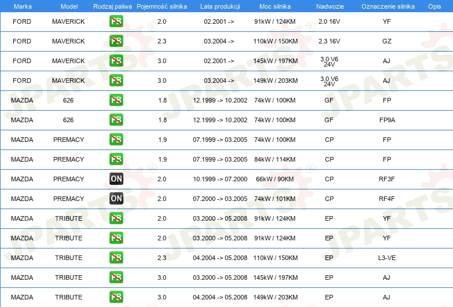Select petrol icon in Tribute L3-VE row
Viewport: 453px width, 307px height.
[x=116, y=258]
